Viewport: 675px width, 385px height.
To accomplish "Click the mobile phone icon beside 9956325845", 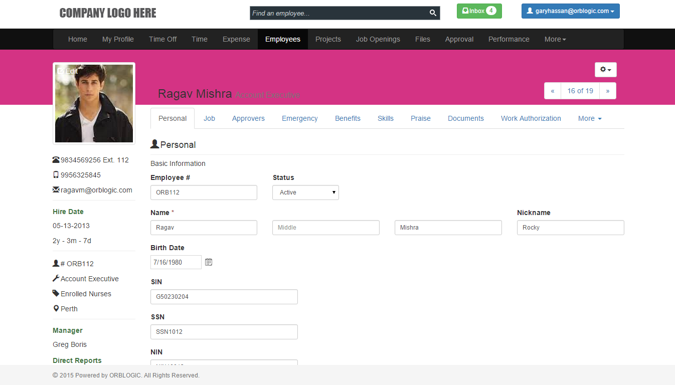I will (56, 175).
